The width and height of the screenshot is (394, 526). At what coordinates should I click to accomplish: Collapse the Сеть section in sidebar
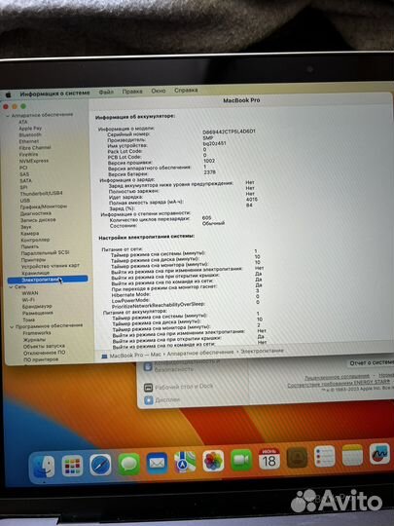coord(11,287)
